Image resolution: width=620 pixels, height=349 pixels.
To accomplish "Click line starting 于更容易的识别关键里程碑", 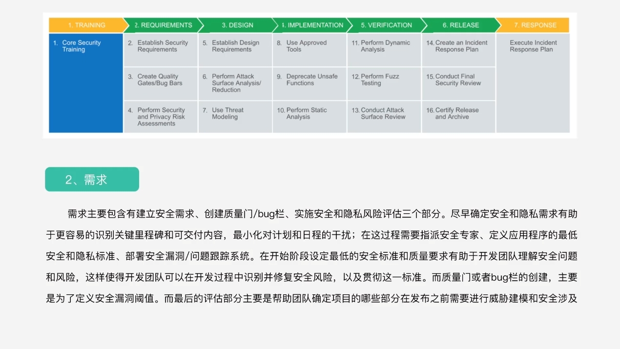I will pos(312,235).
